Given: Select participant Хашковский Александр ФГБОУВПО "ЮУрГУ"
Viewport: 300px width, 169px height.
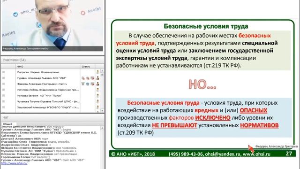Looking at the screenshot, I should (x=48, y=108).
